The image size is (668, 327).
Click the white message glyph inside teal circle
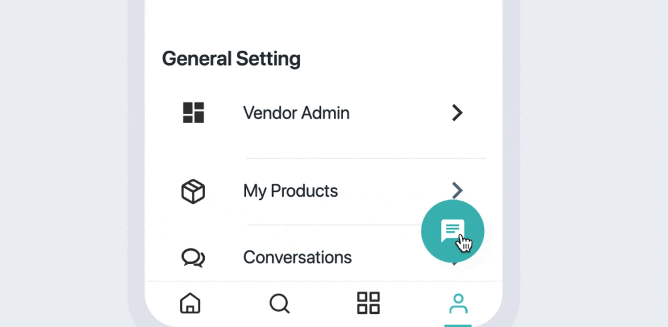coord(451,229)
